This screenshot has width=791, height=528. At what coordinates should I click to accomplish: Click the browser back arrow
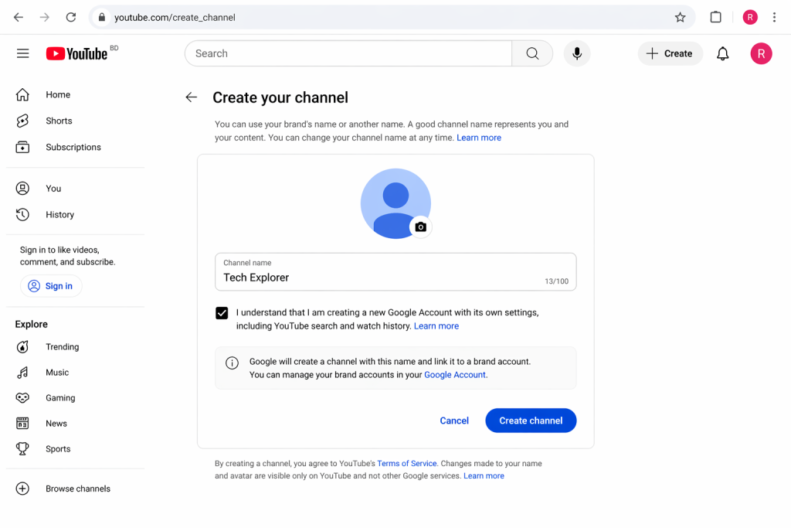(19, 17)
